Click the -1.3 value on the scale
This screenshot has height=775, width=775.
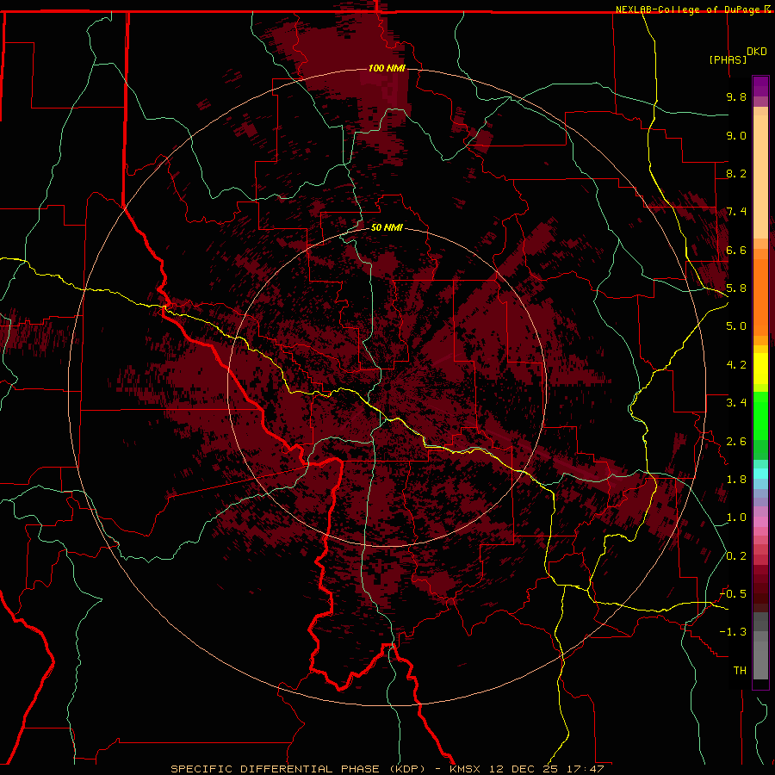pos(733,632)
